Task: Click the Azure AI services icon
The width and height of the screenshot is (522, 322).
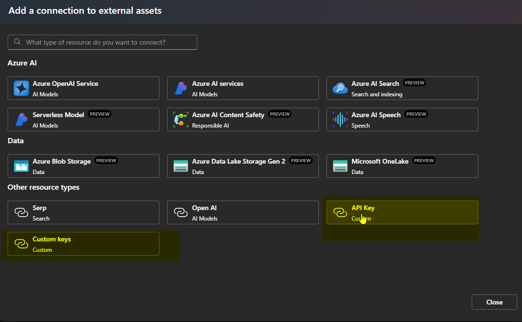Action: tap(181, 88)
